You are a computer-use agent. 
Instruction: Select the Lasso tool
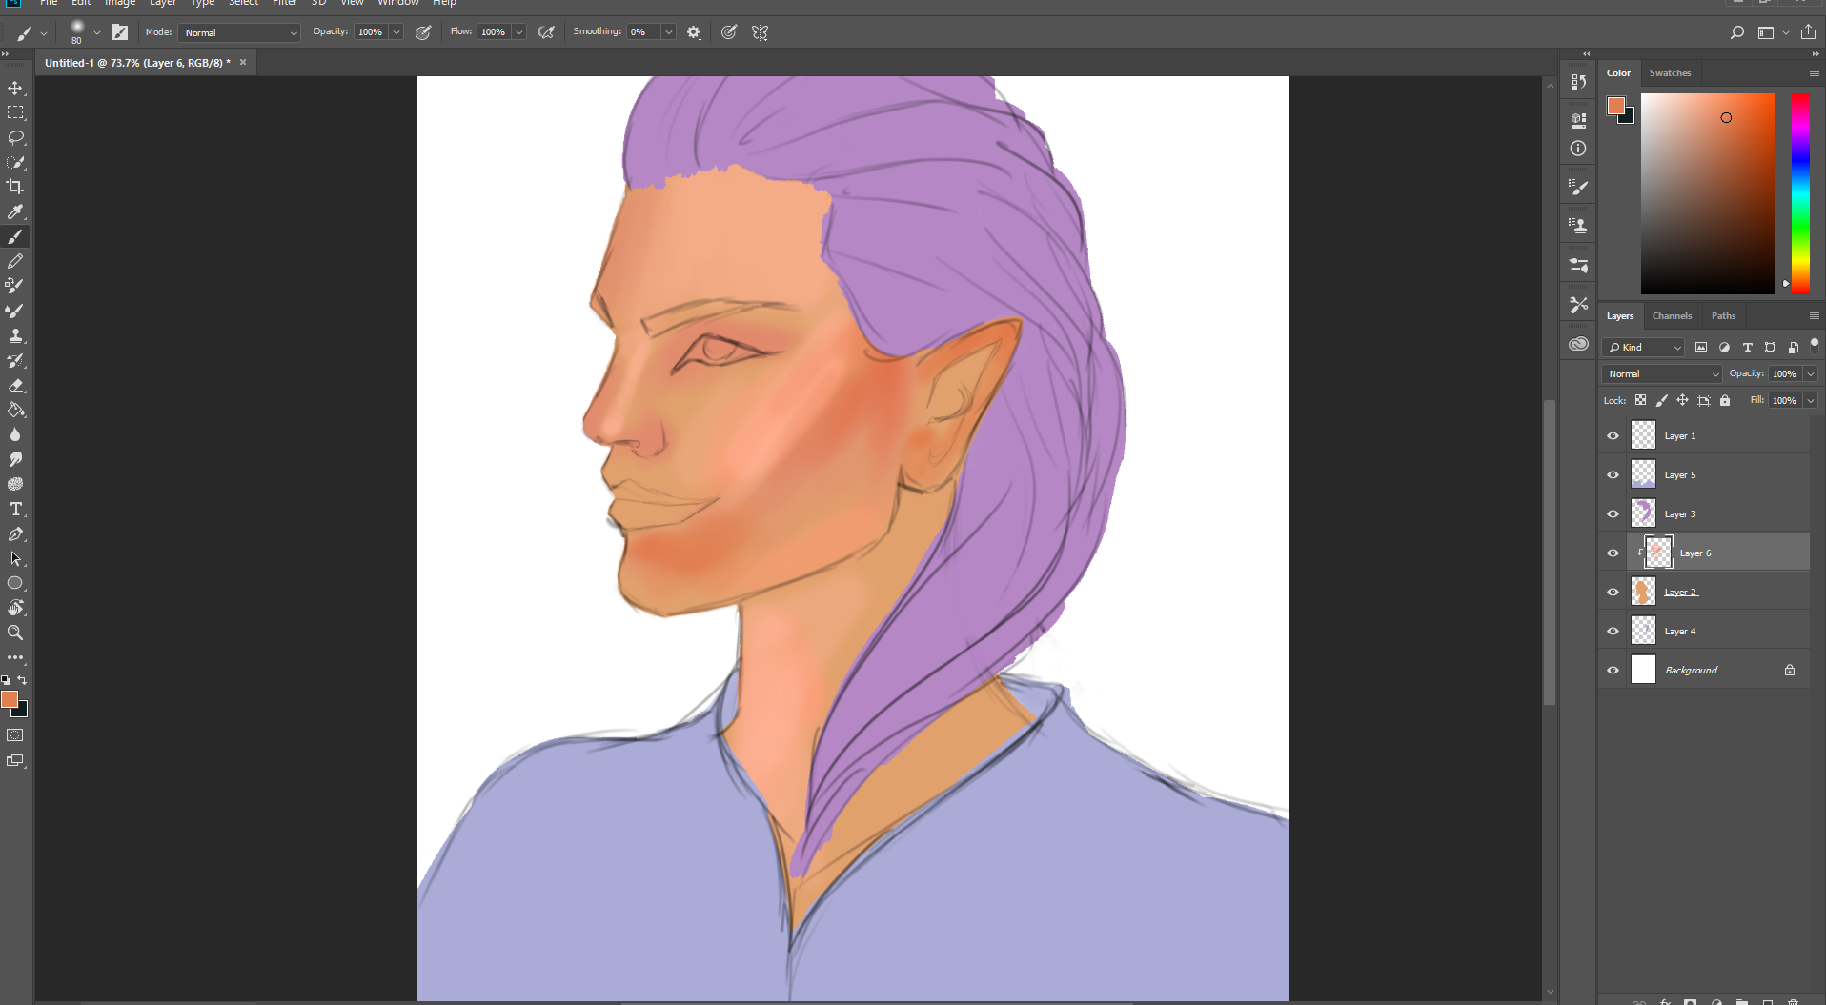[15, 137]
